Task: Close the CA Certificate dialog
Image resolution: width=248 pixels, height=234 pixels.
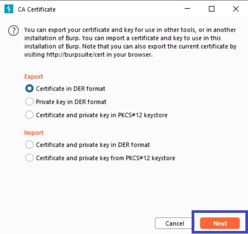Action: [236, 9]
